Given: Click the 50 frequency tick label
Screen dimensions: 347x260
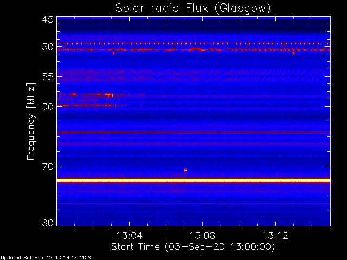Looking at the screenshot, I should pos(48,47).
